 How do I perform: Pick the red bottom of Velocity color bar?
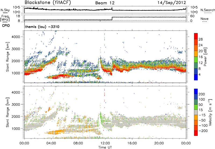[196, 133]
